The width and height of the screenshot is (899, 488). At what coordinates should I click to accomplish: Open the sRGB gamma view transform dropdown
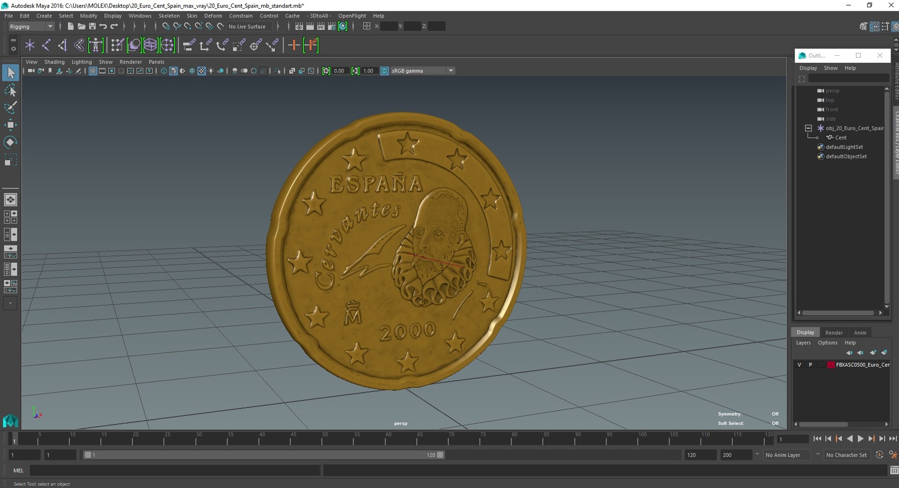point(423,71)
